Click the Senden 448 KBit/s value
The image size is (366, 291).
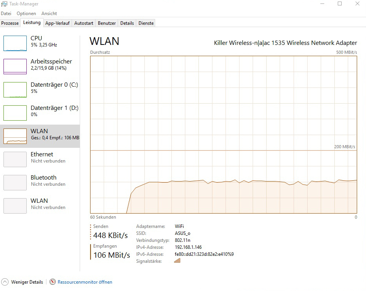[110, 235]
